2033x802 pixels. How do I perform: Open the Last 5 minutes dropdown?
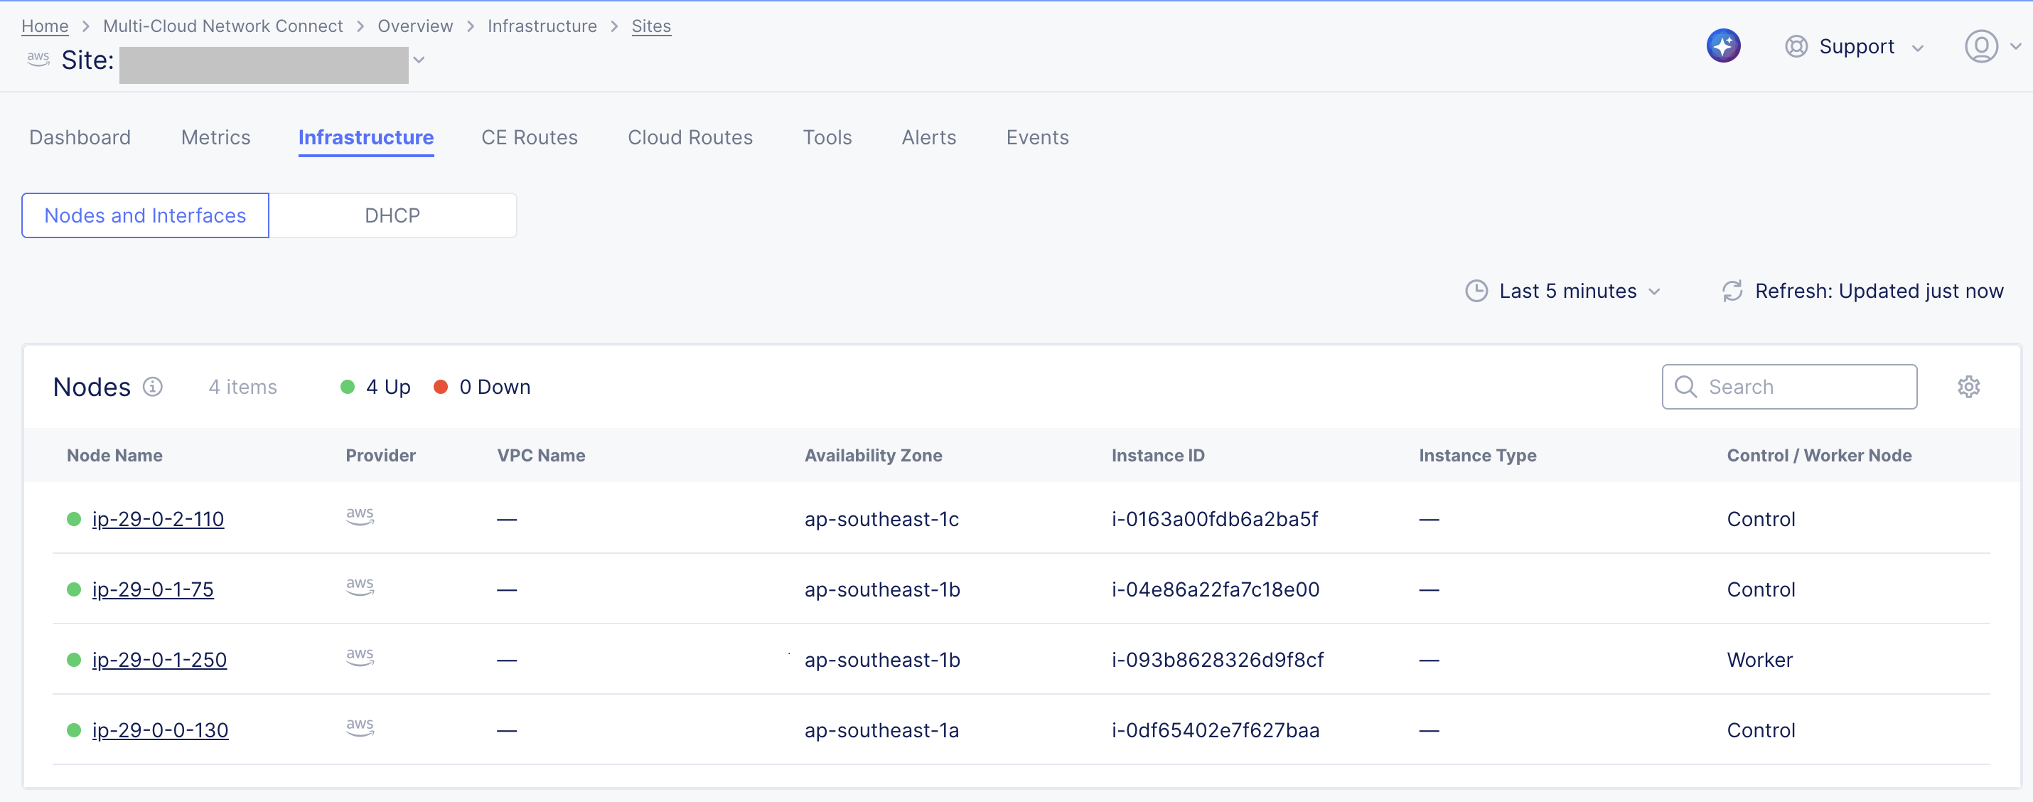1567,292
